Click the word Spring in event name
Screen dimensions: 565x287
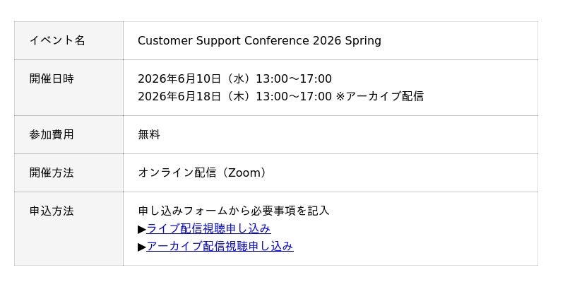click(x=363, y=40)
